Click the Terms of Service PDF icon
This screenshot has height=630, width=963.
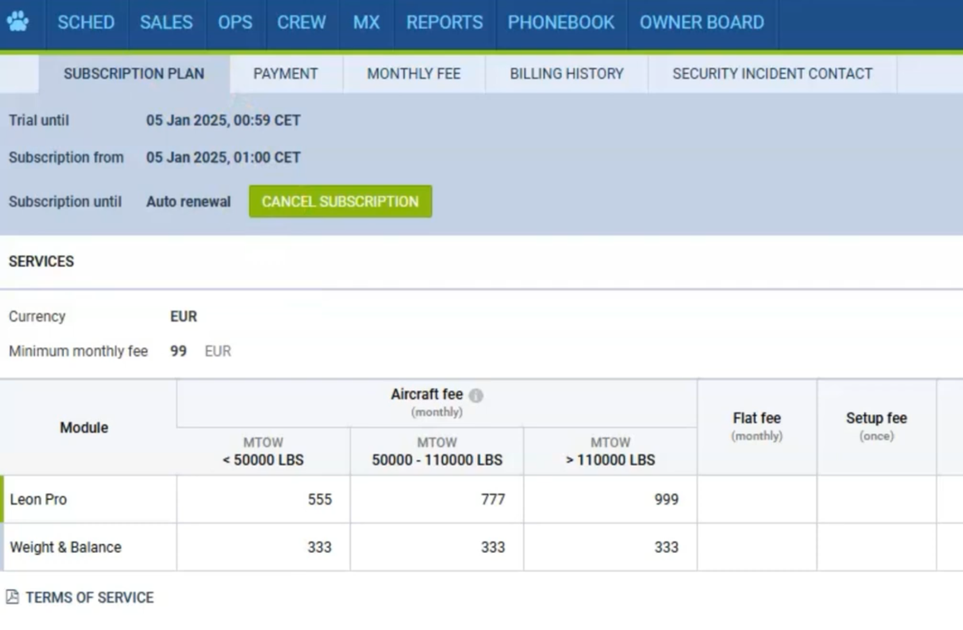(12, 597)
